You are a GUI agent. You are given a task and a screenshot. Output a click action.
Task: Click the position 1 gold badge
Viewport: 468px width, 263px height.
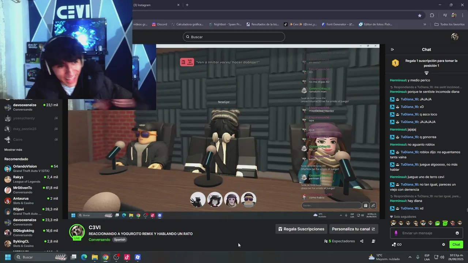pos(395,63)
